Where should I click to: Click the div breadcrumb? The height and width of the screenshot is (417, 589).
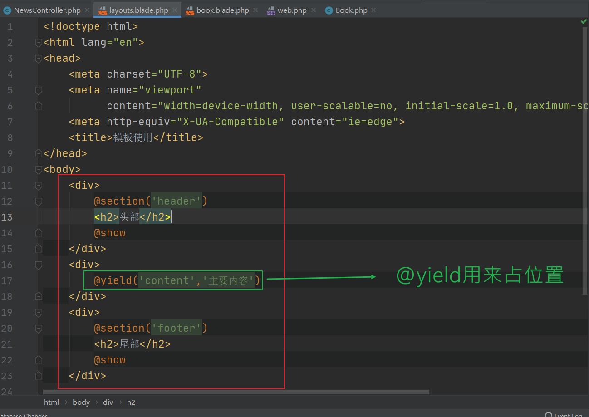coord(108,402)
